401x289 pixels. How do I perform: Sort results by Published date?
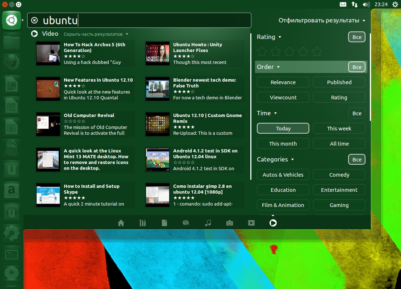click(339, 82)
